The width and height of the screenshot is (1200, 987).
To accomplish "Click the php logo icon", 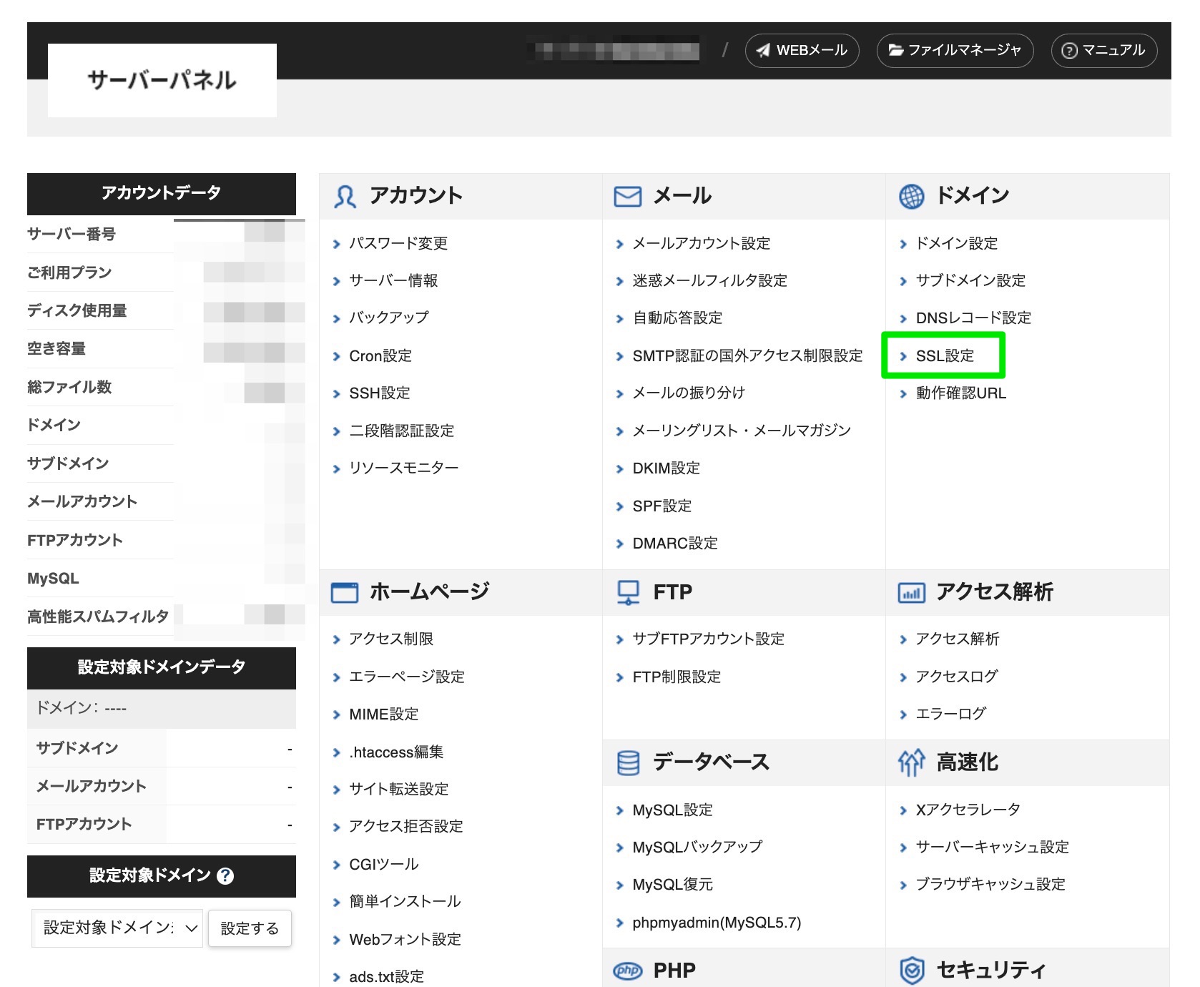I will pyautogui.click(x=627, y=971).
